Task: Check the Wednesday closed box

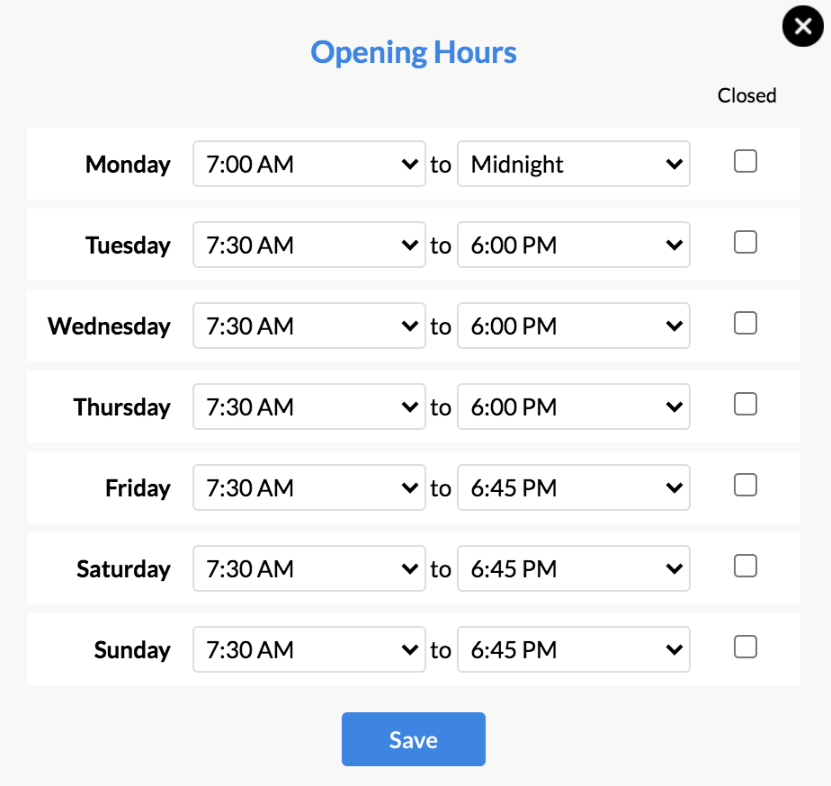Action: 746,323
